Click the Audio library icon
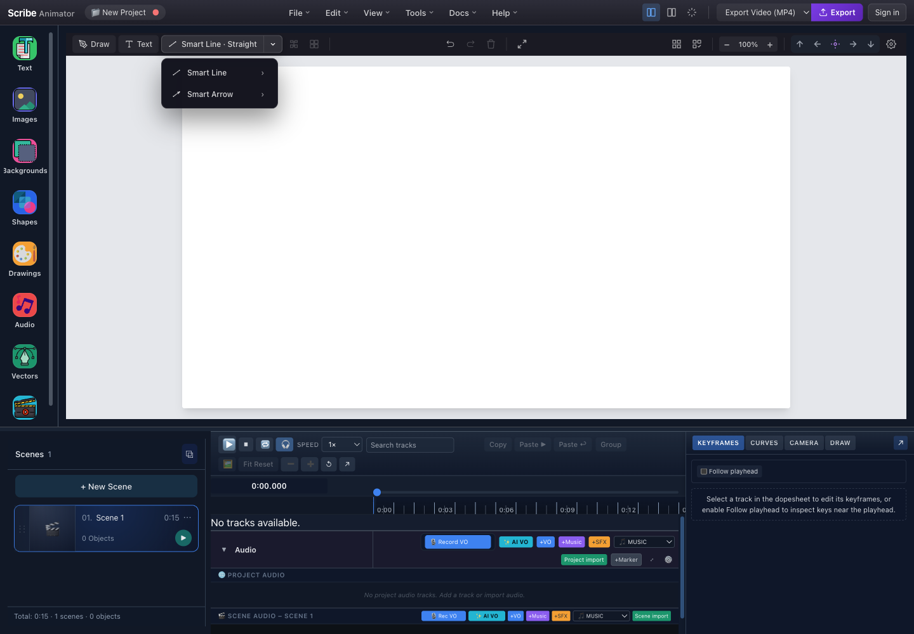This screenshot has width=914, height=634. [x=25, y=311]
